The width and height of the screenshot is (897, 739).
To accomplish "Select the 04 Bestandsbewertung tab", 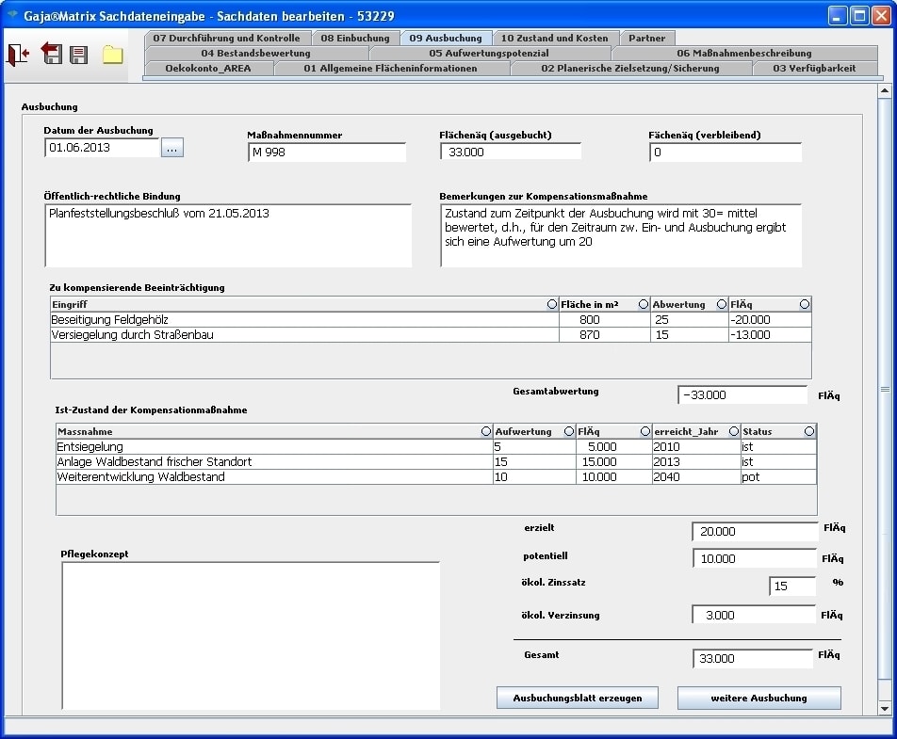I will pos(255,54).
